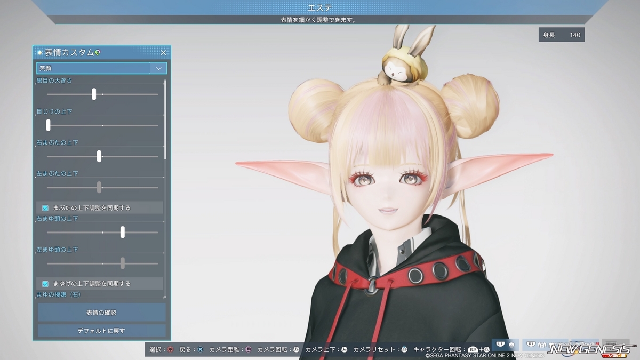Click the 目じりの上下 slider handle
This screenshot has height=360, width=640.
pos(48,125)
